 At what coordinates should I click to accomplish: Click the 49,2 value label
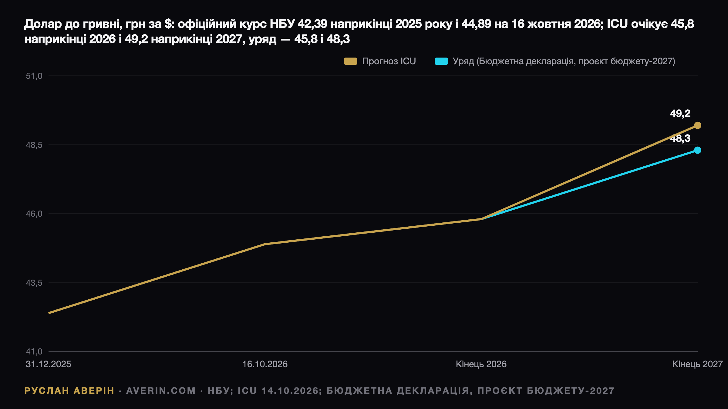click(680, 114)
